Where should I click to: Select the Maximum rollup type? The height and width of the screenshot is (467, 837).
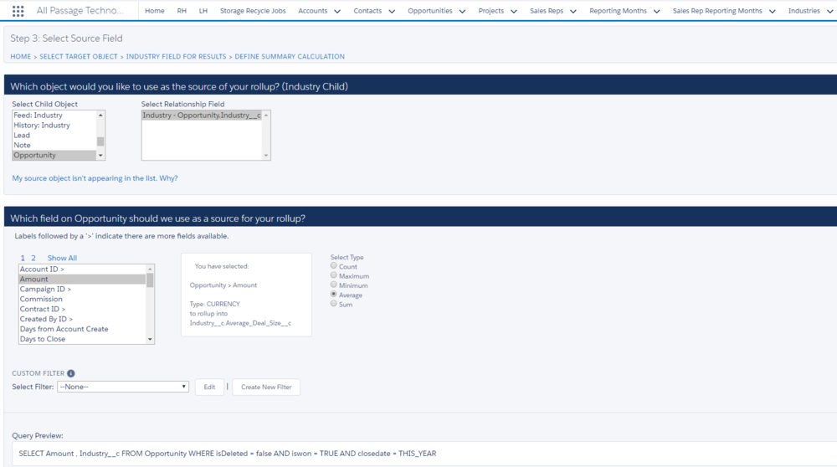pyautogui.click(x=334, y=275)
